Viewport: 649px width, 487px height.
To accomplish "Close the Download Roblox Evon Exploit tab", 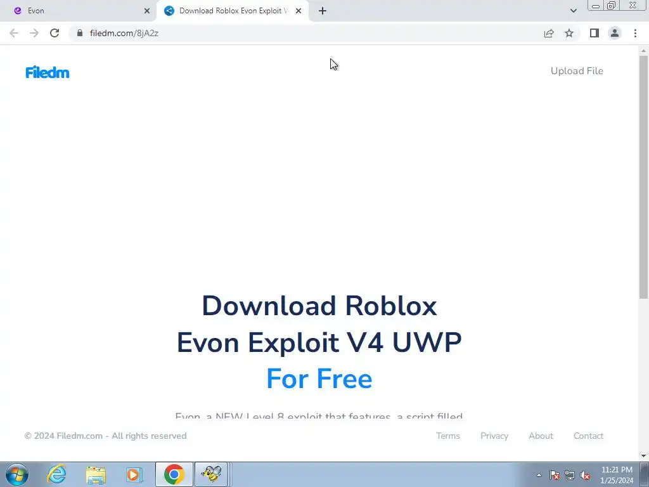I will (299, 11).
